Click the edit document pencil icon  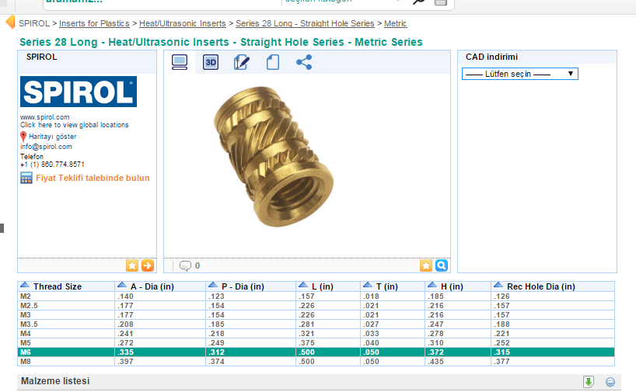coord(242,63)
